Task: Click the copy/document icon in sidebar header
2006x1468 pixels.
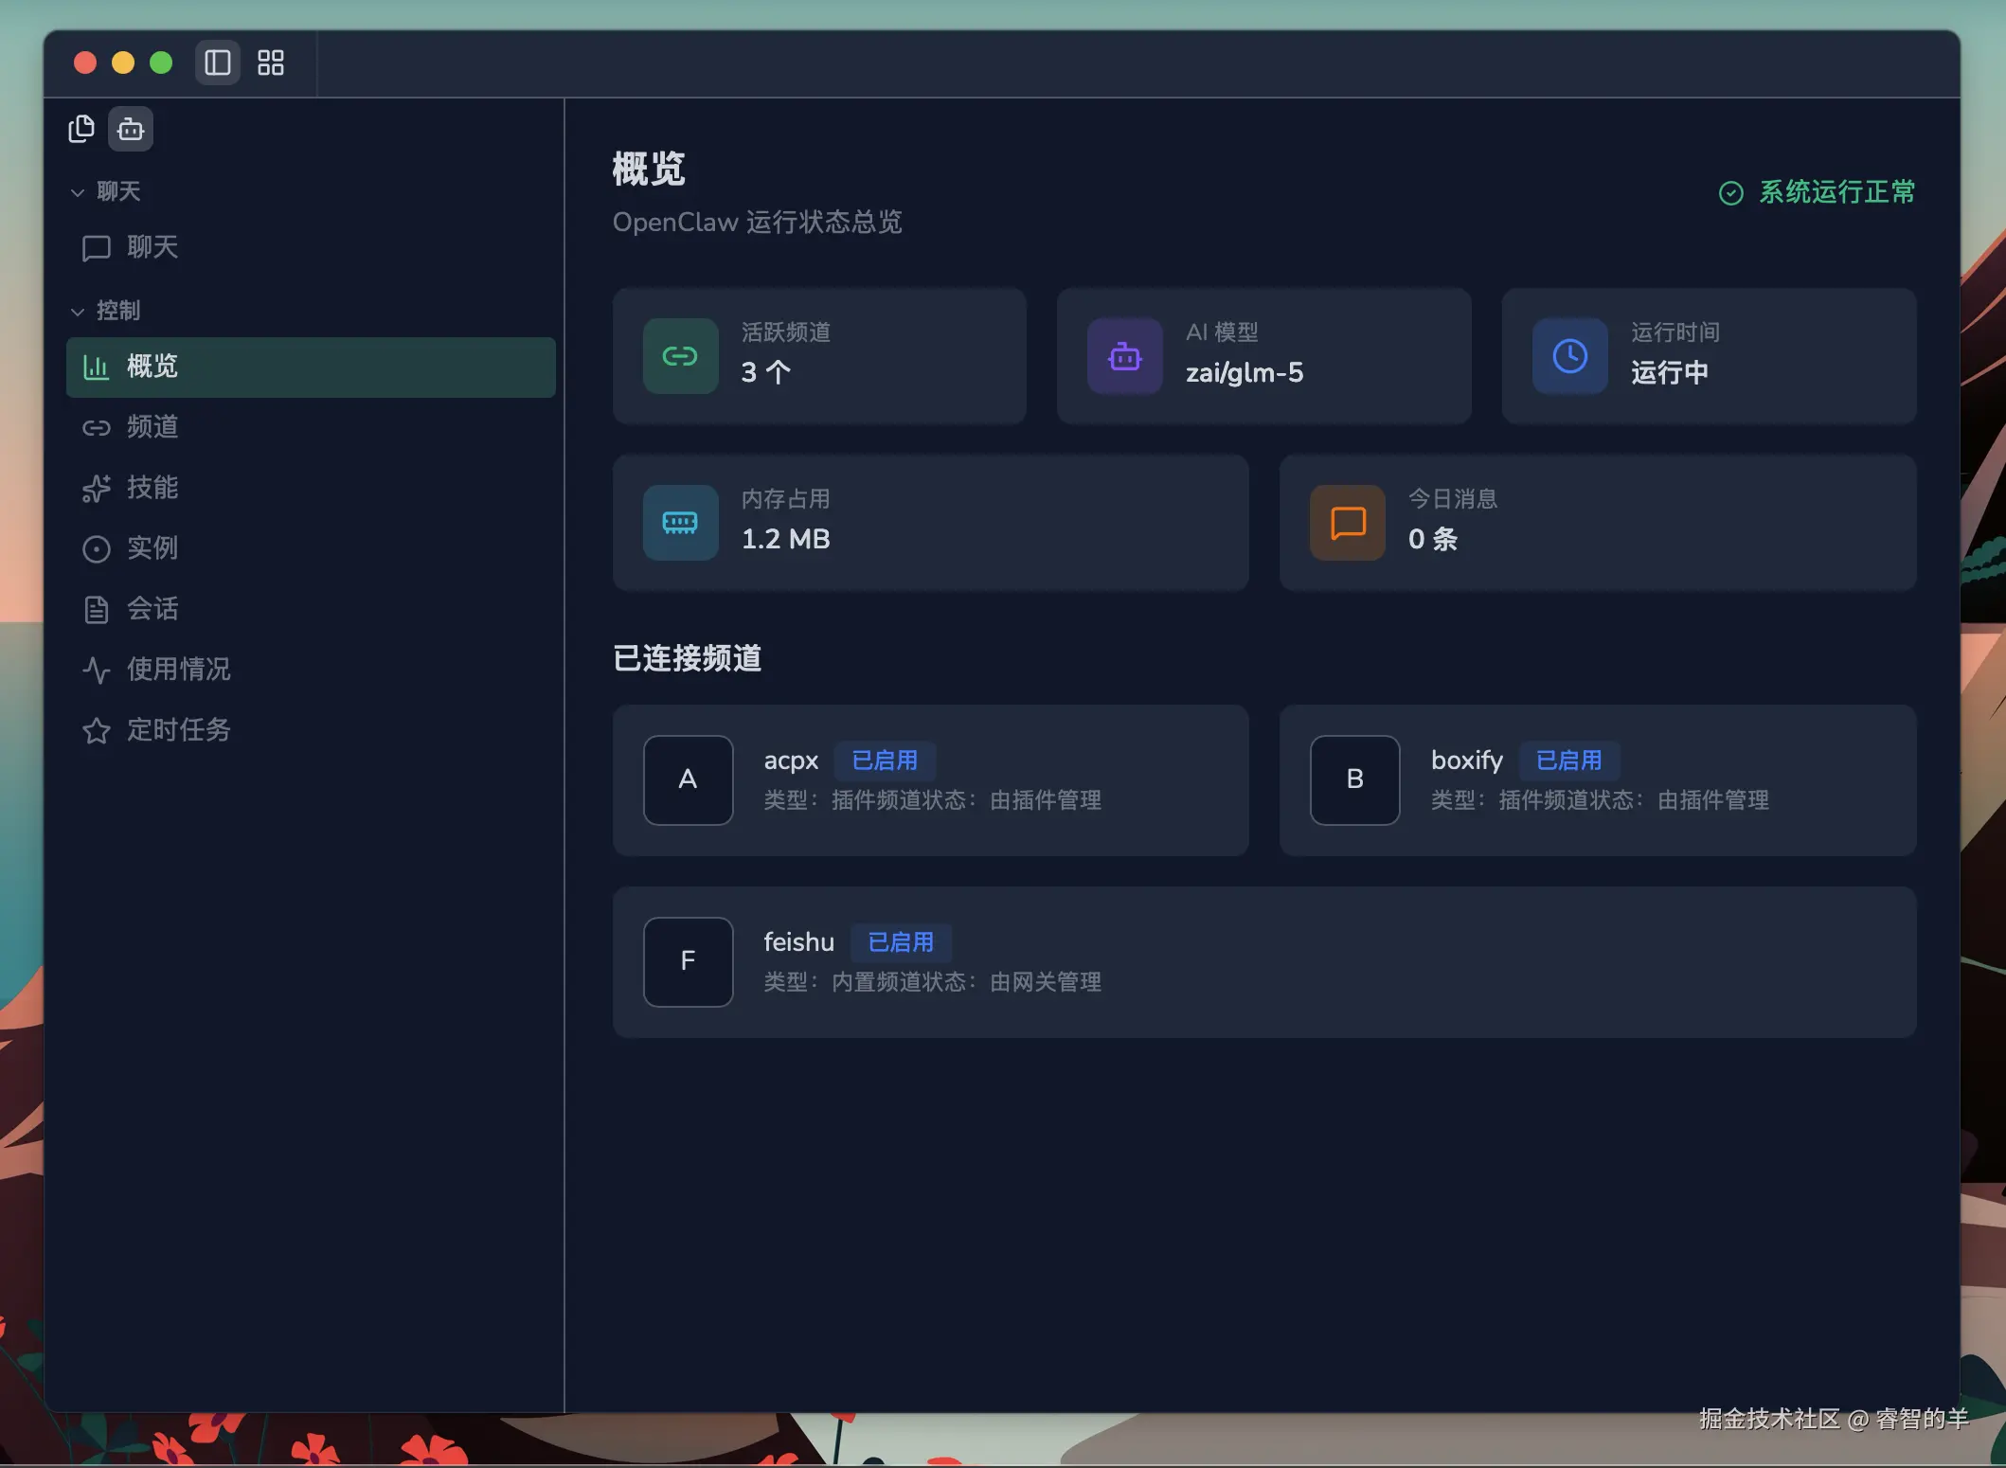Action: pos(81,128)
